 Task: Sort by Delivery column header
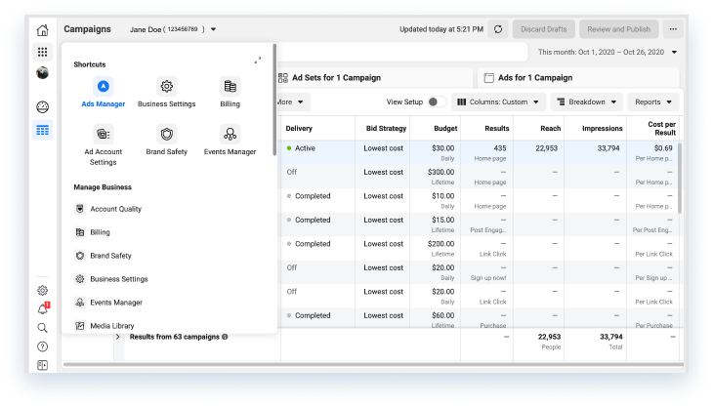point(299,129)
